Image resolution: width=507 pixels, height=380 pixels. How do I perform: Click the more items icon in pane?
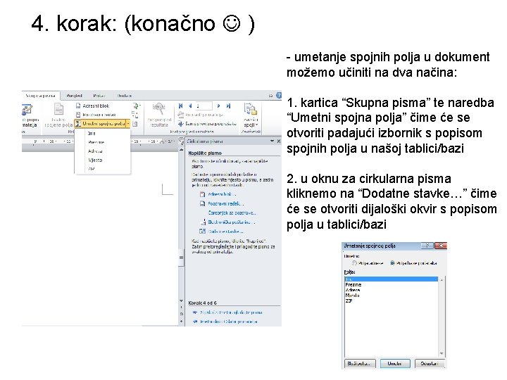tap(202, 232)
